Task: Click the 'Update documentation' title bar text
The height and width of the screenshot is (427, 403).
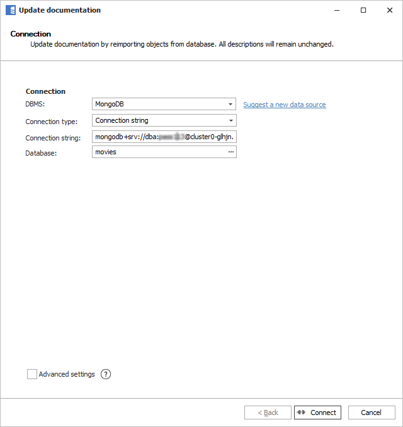Action: click(x=60, y=10)
